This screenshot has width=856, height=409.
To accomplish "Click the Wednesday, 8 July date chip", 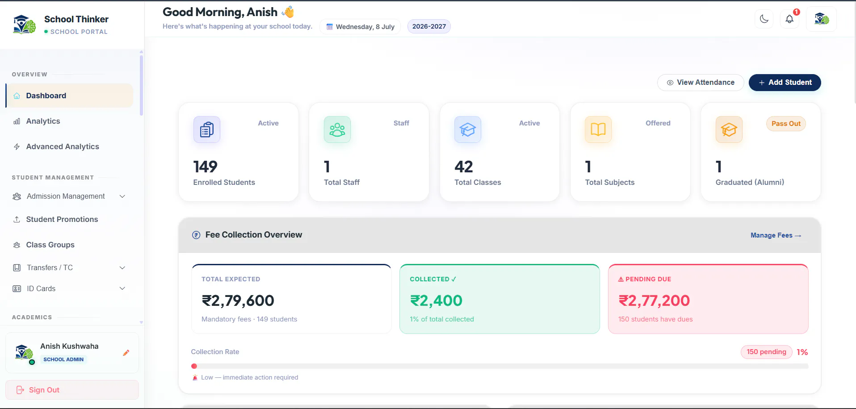I will [360, 26].
